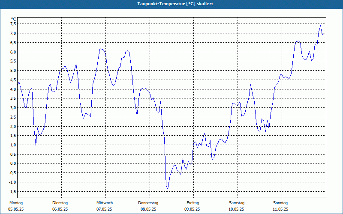This screenshot has width=343, height=214.
Task: Click the 'Mittwoch' day label
Action: (105, 203)
